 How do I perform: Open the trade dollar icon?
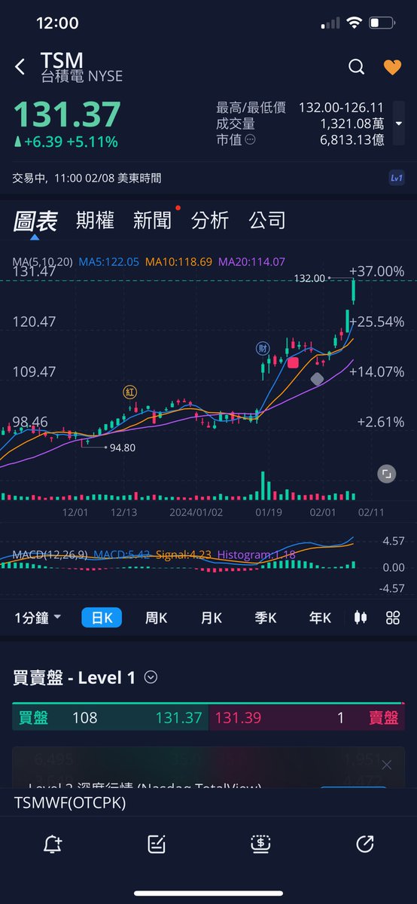click(260, 844)
